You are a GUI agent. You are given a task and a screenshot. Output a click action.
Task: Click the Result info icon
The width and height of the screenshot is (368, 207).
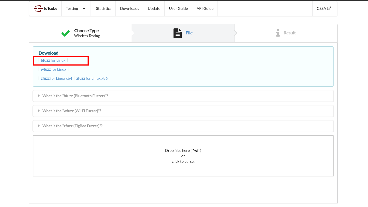(x=278, y=33)
